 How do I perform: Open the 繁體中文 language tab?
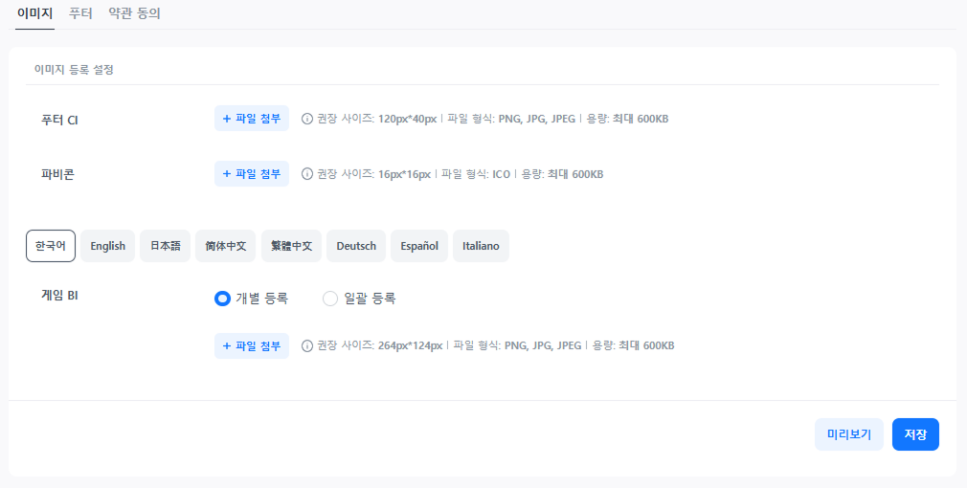(291, 246)
